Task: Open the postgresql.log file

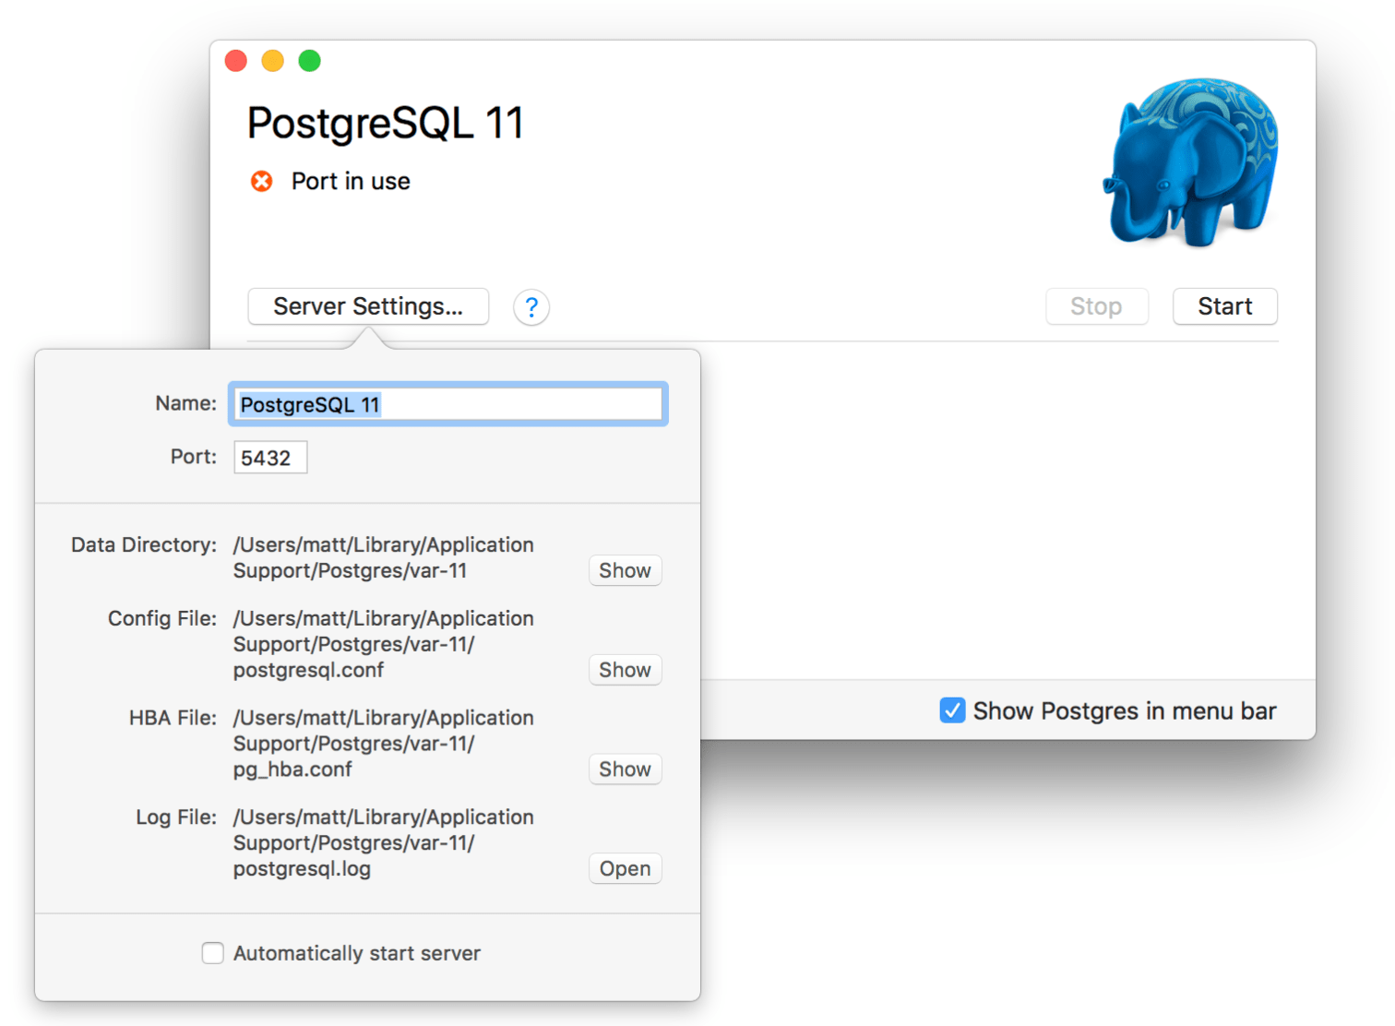Action: [625, 868]
